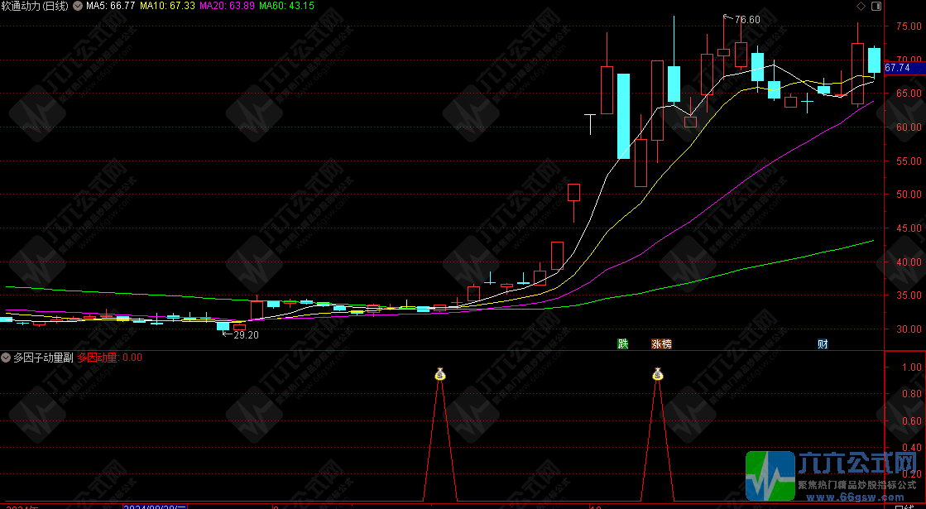Click the first money bag signal icon
926x509 pixels.
coord(440,375)
